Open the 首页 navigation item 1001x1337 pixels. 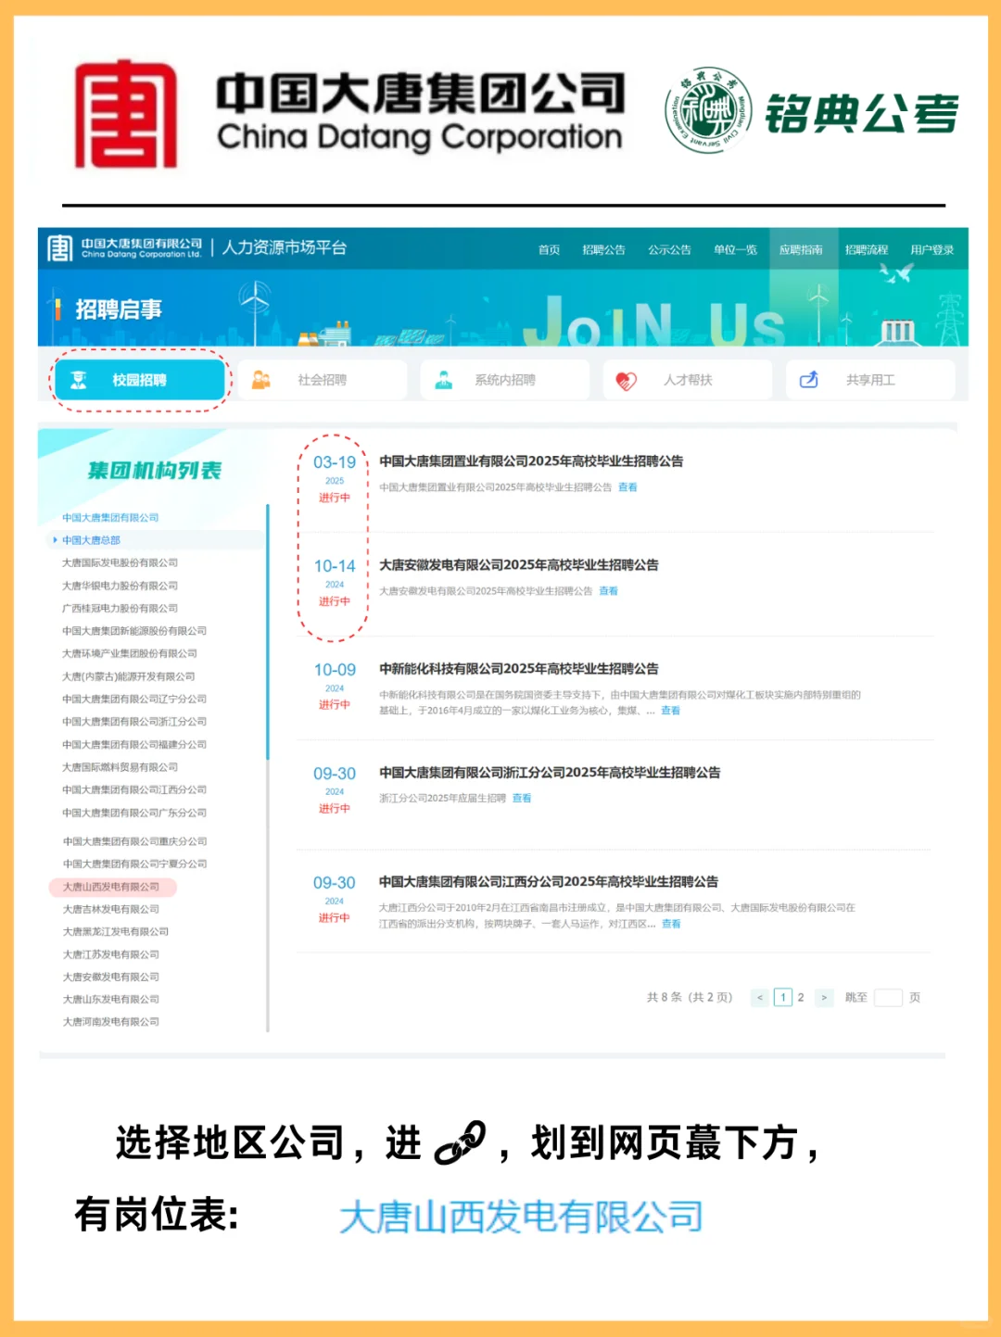(x=550, y=250)
